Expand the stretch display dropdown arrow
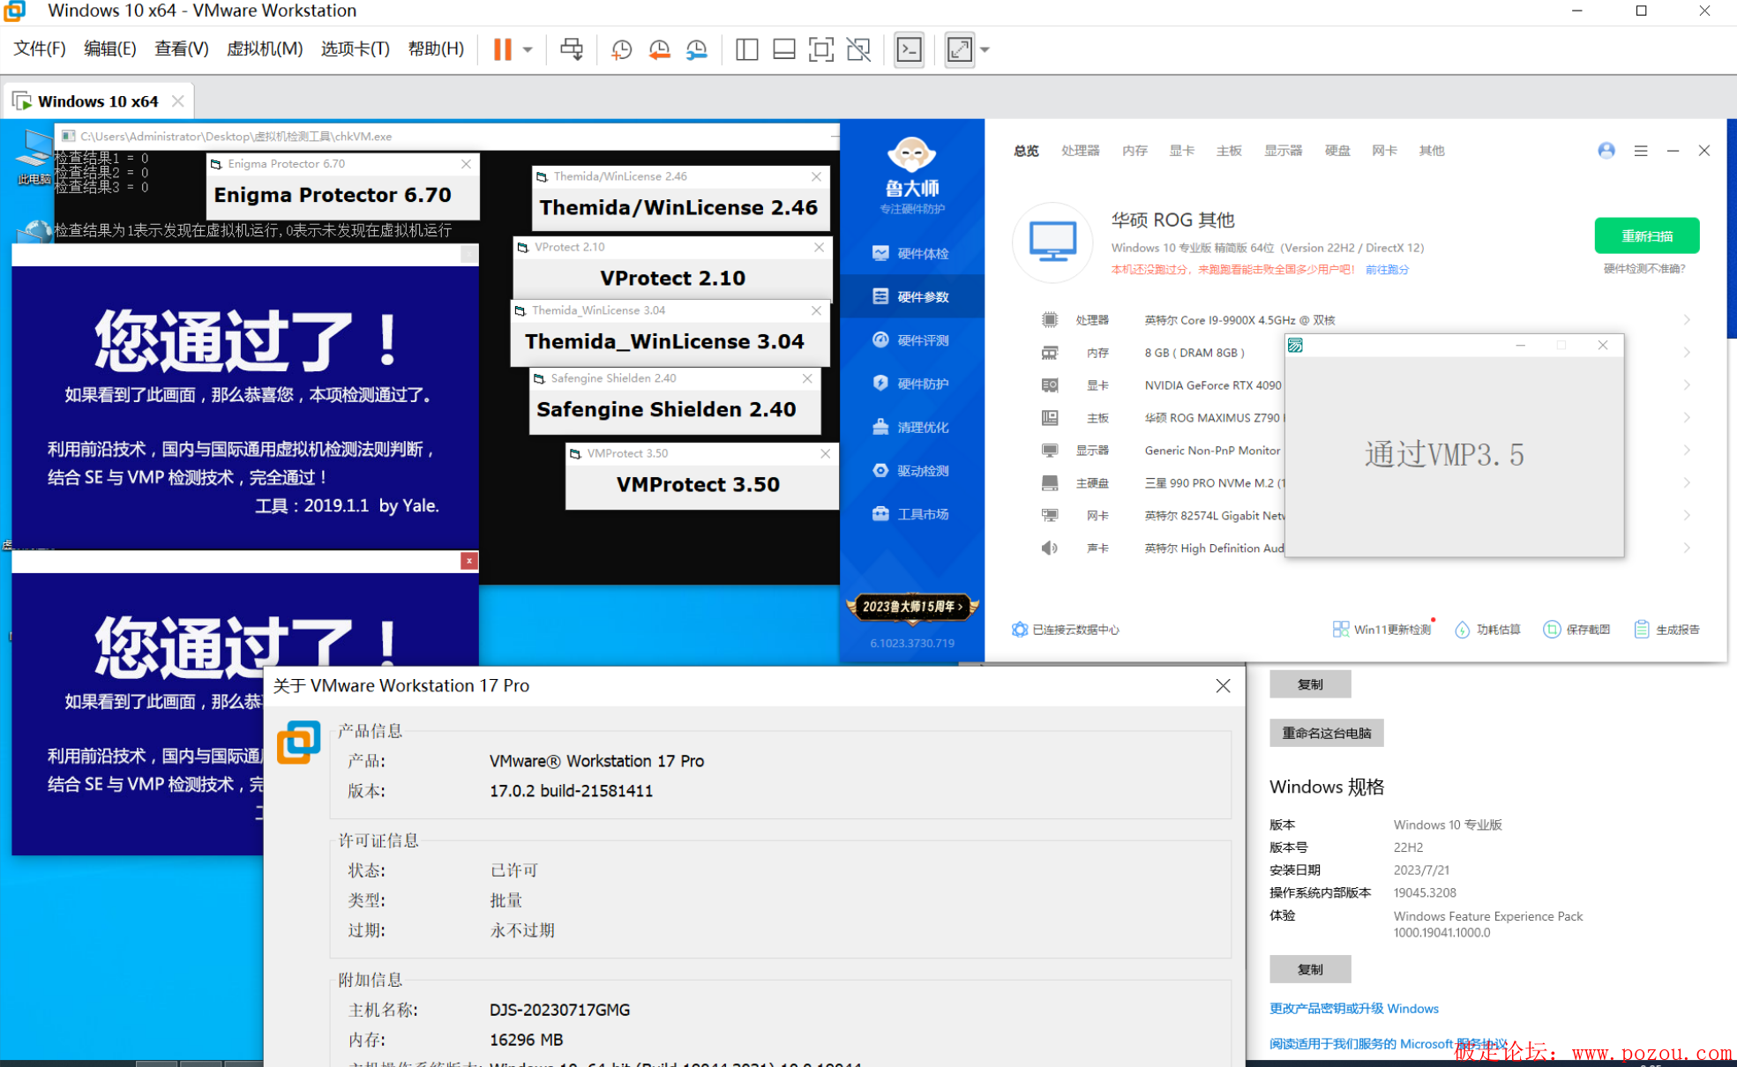1737x1067 pixels. 985,49
